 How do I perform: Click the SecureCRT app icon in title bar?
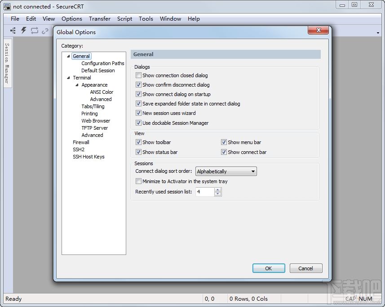click(x=7, y=6)
